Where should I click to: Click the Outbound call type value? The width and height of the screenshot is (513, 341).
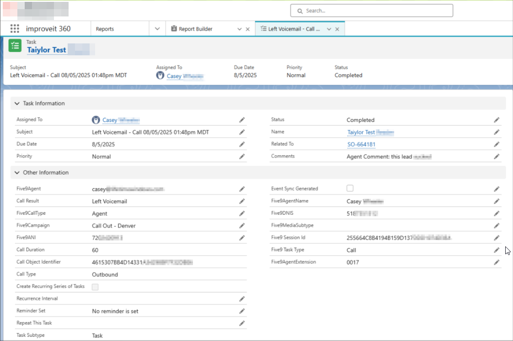[105, 275]
